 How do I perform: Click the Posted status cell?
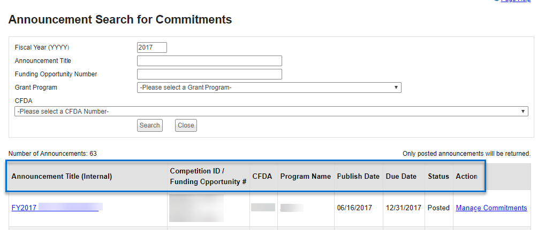(x=438, y=208)
